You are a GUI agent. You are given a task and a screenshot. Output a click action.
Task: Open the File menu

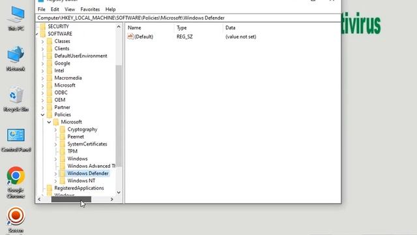point(42,9)
